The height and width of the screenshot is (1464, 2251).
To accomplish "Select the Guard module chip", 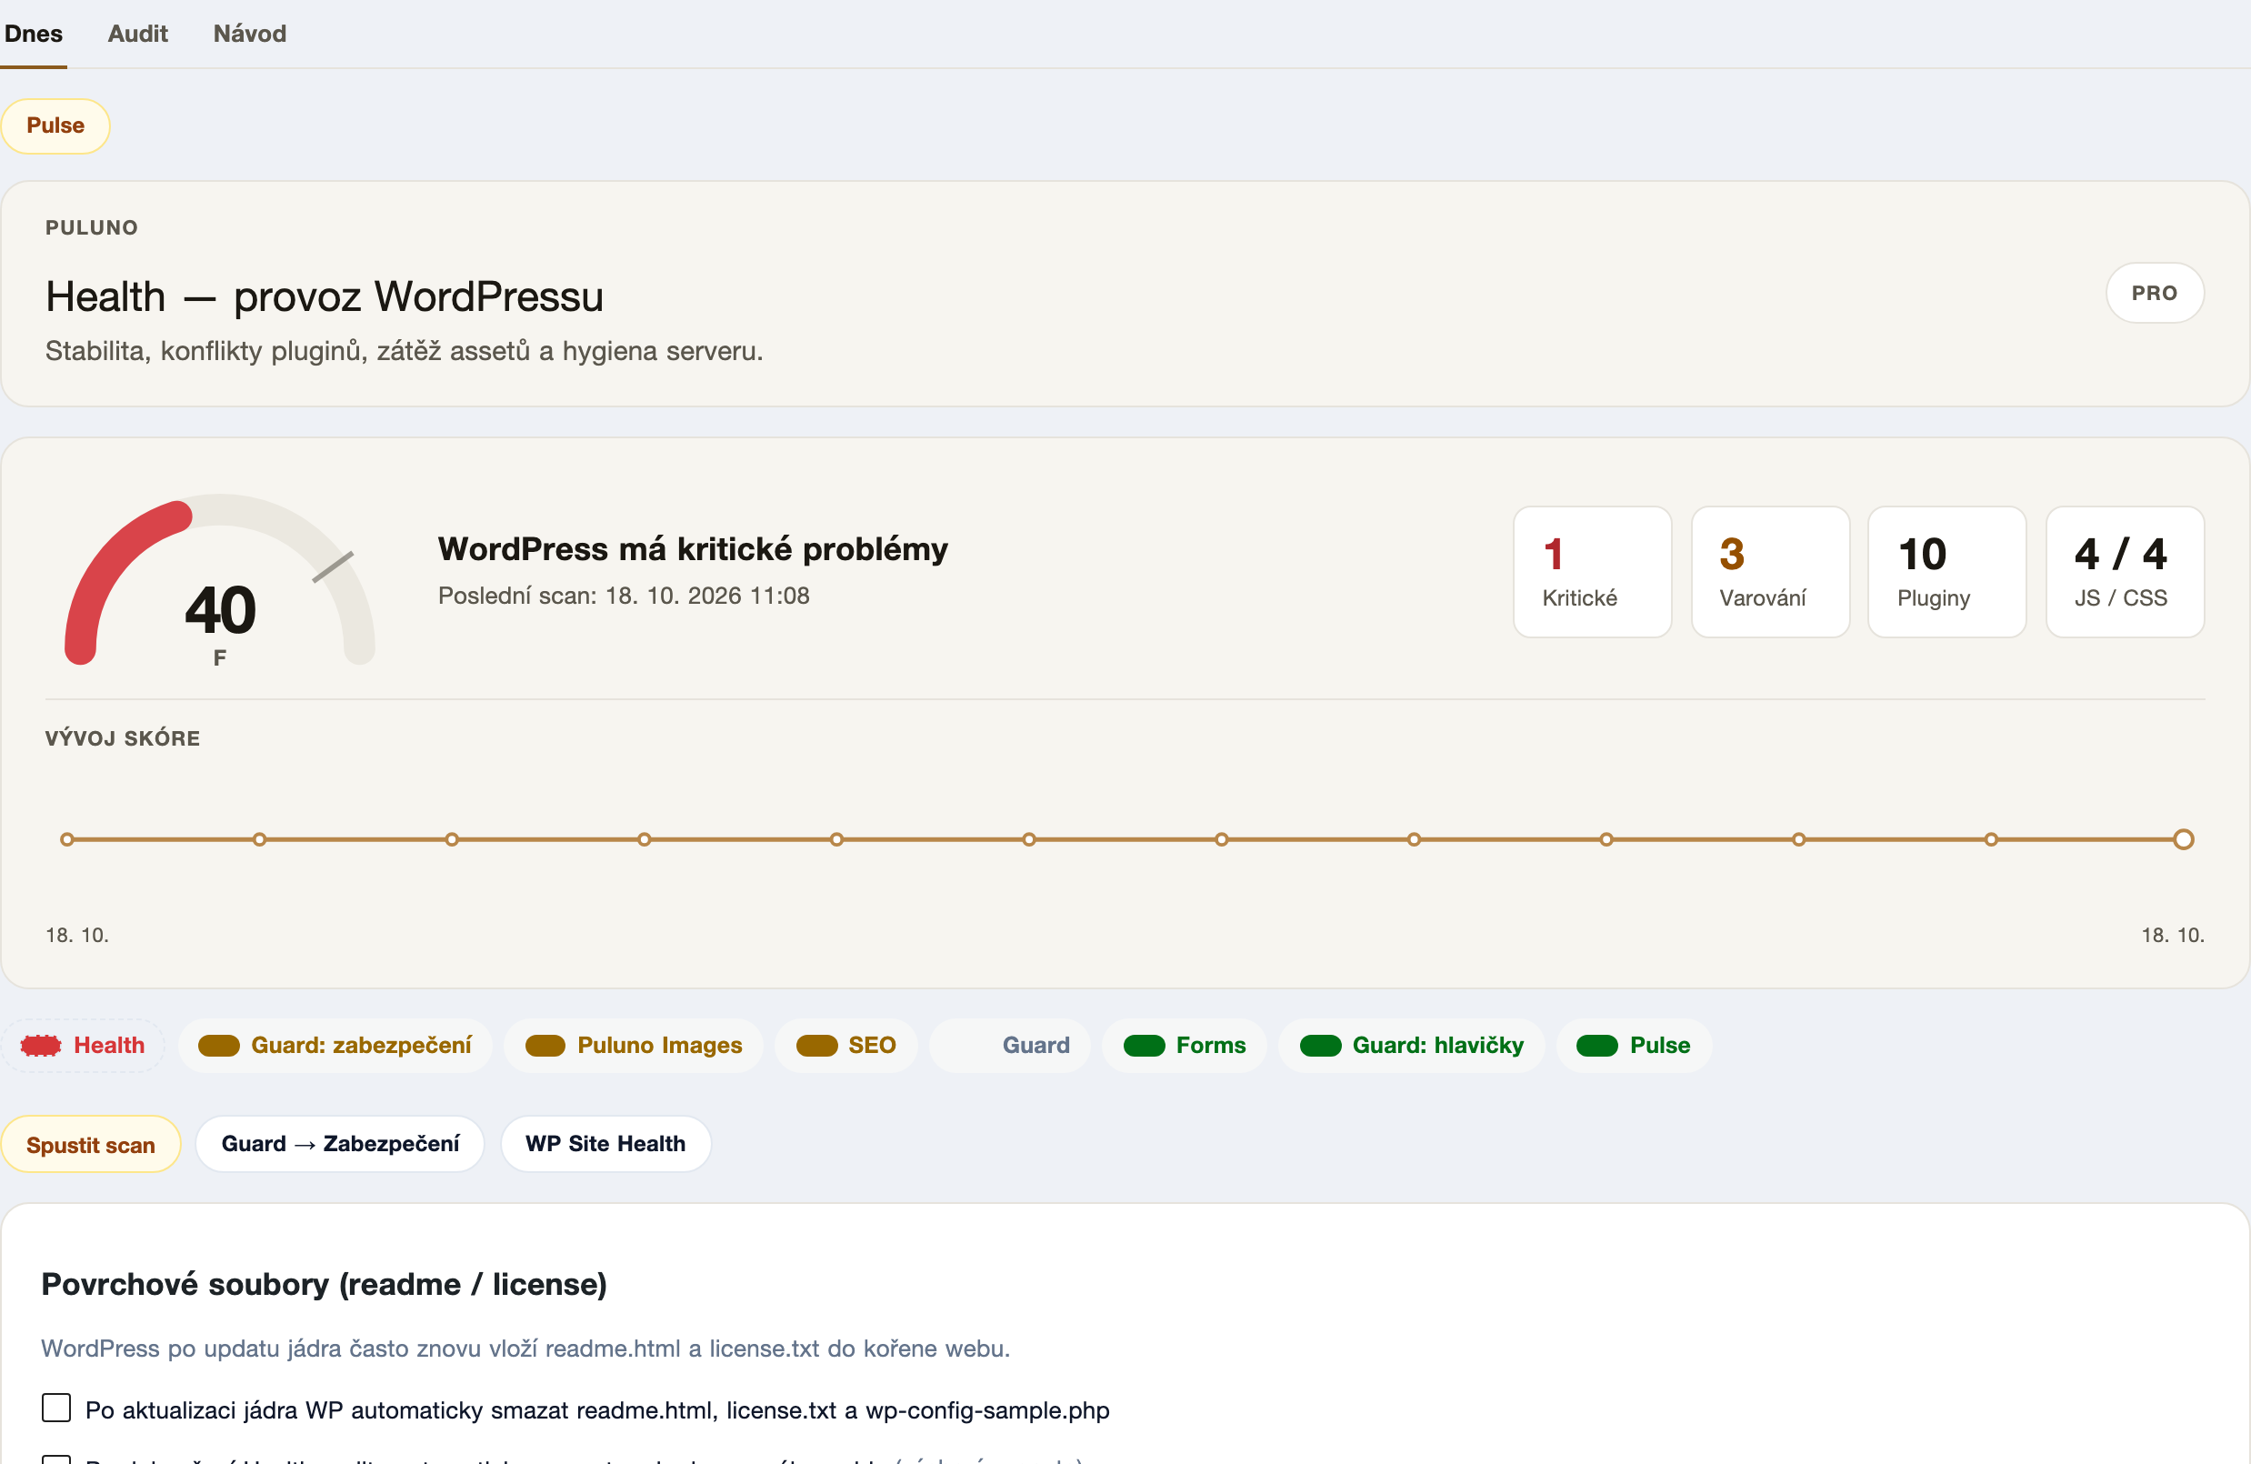I will click(x=1010, y=1045).
